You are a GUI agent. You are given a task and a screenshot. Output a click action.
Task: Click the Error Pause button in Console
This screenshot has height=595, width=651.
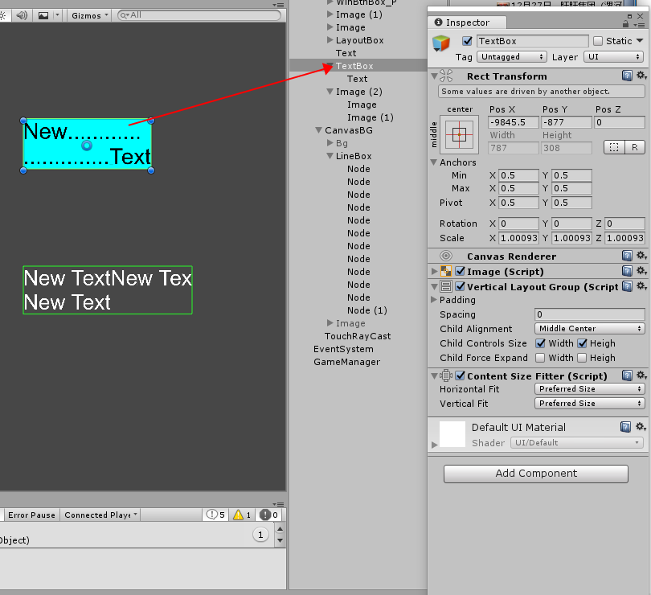31,515
